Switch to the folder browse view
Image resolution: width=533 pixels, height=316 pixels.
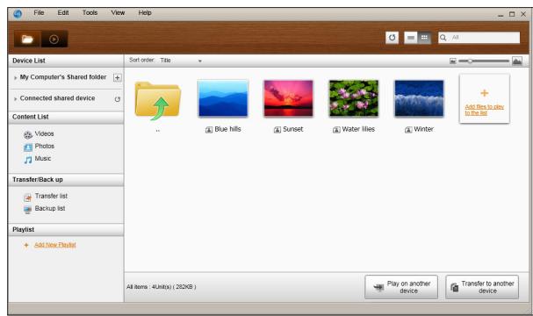(27, 39)
